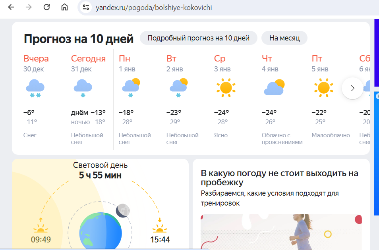Open site information icon in address bar

(86, 8)
